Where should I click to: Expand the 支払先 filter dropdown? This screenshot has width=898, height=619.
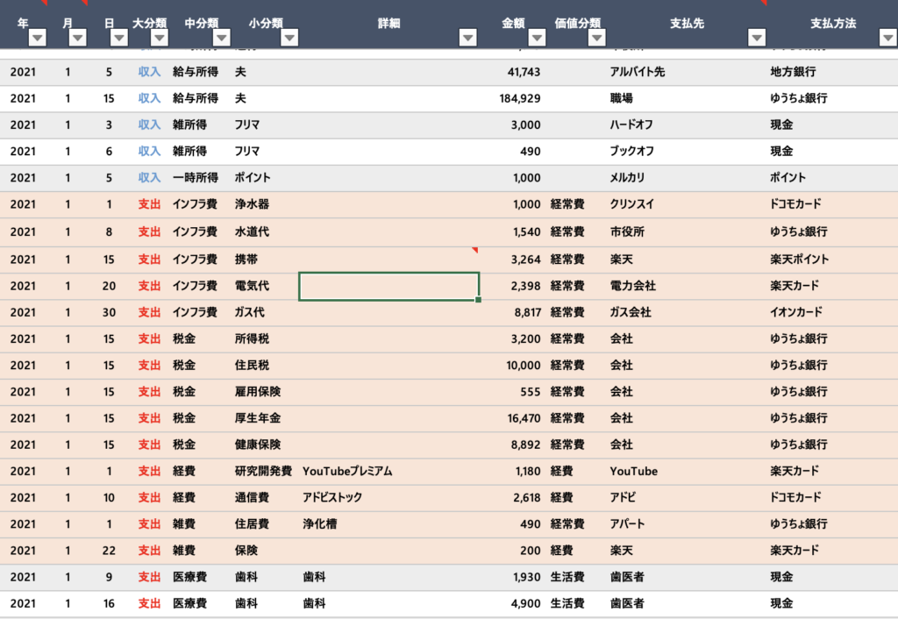756,38
